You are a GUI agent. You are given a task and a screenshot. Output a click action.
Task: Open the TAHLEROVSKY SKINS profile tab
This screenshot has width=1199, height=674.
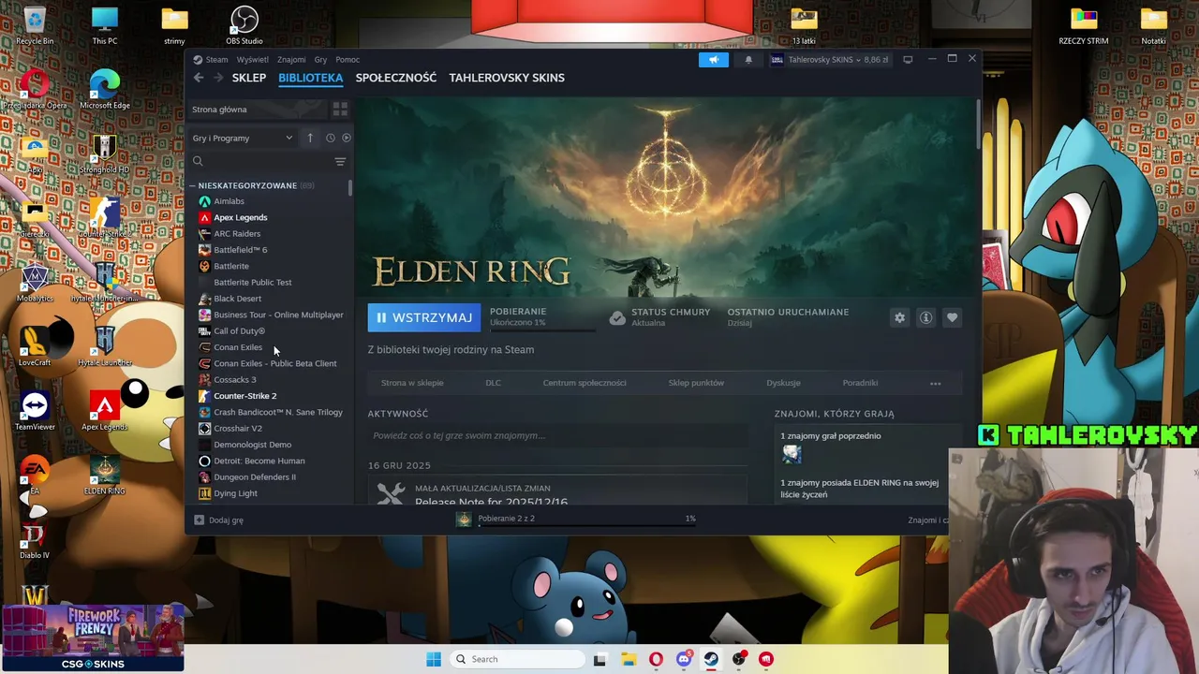[x=507, y=78]
